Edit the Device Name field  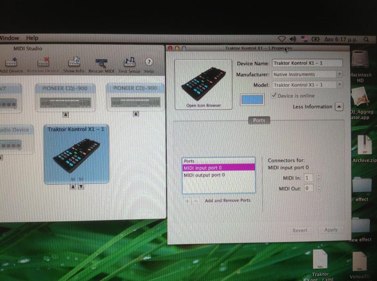(x=307, y=63)
